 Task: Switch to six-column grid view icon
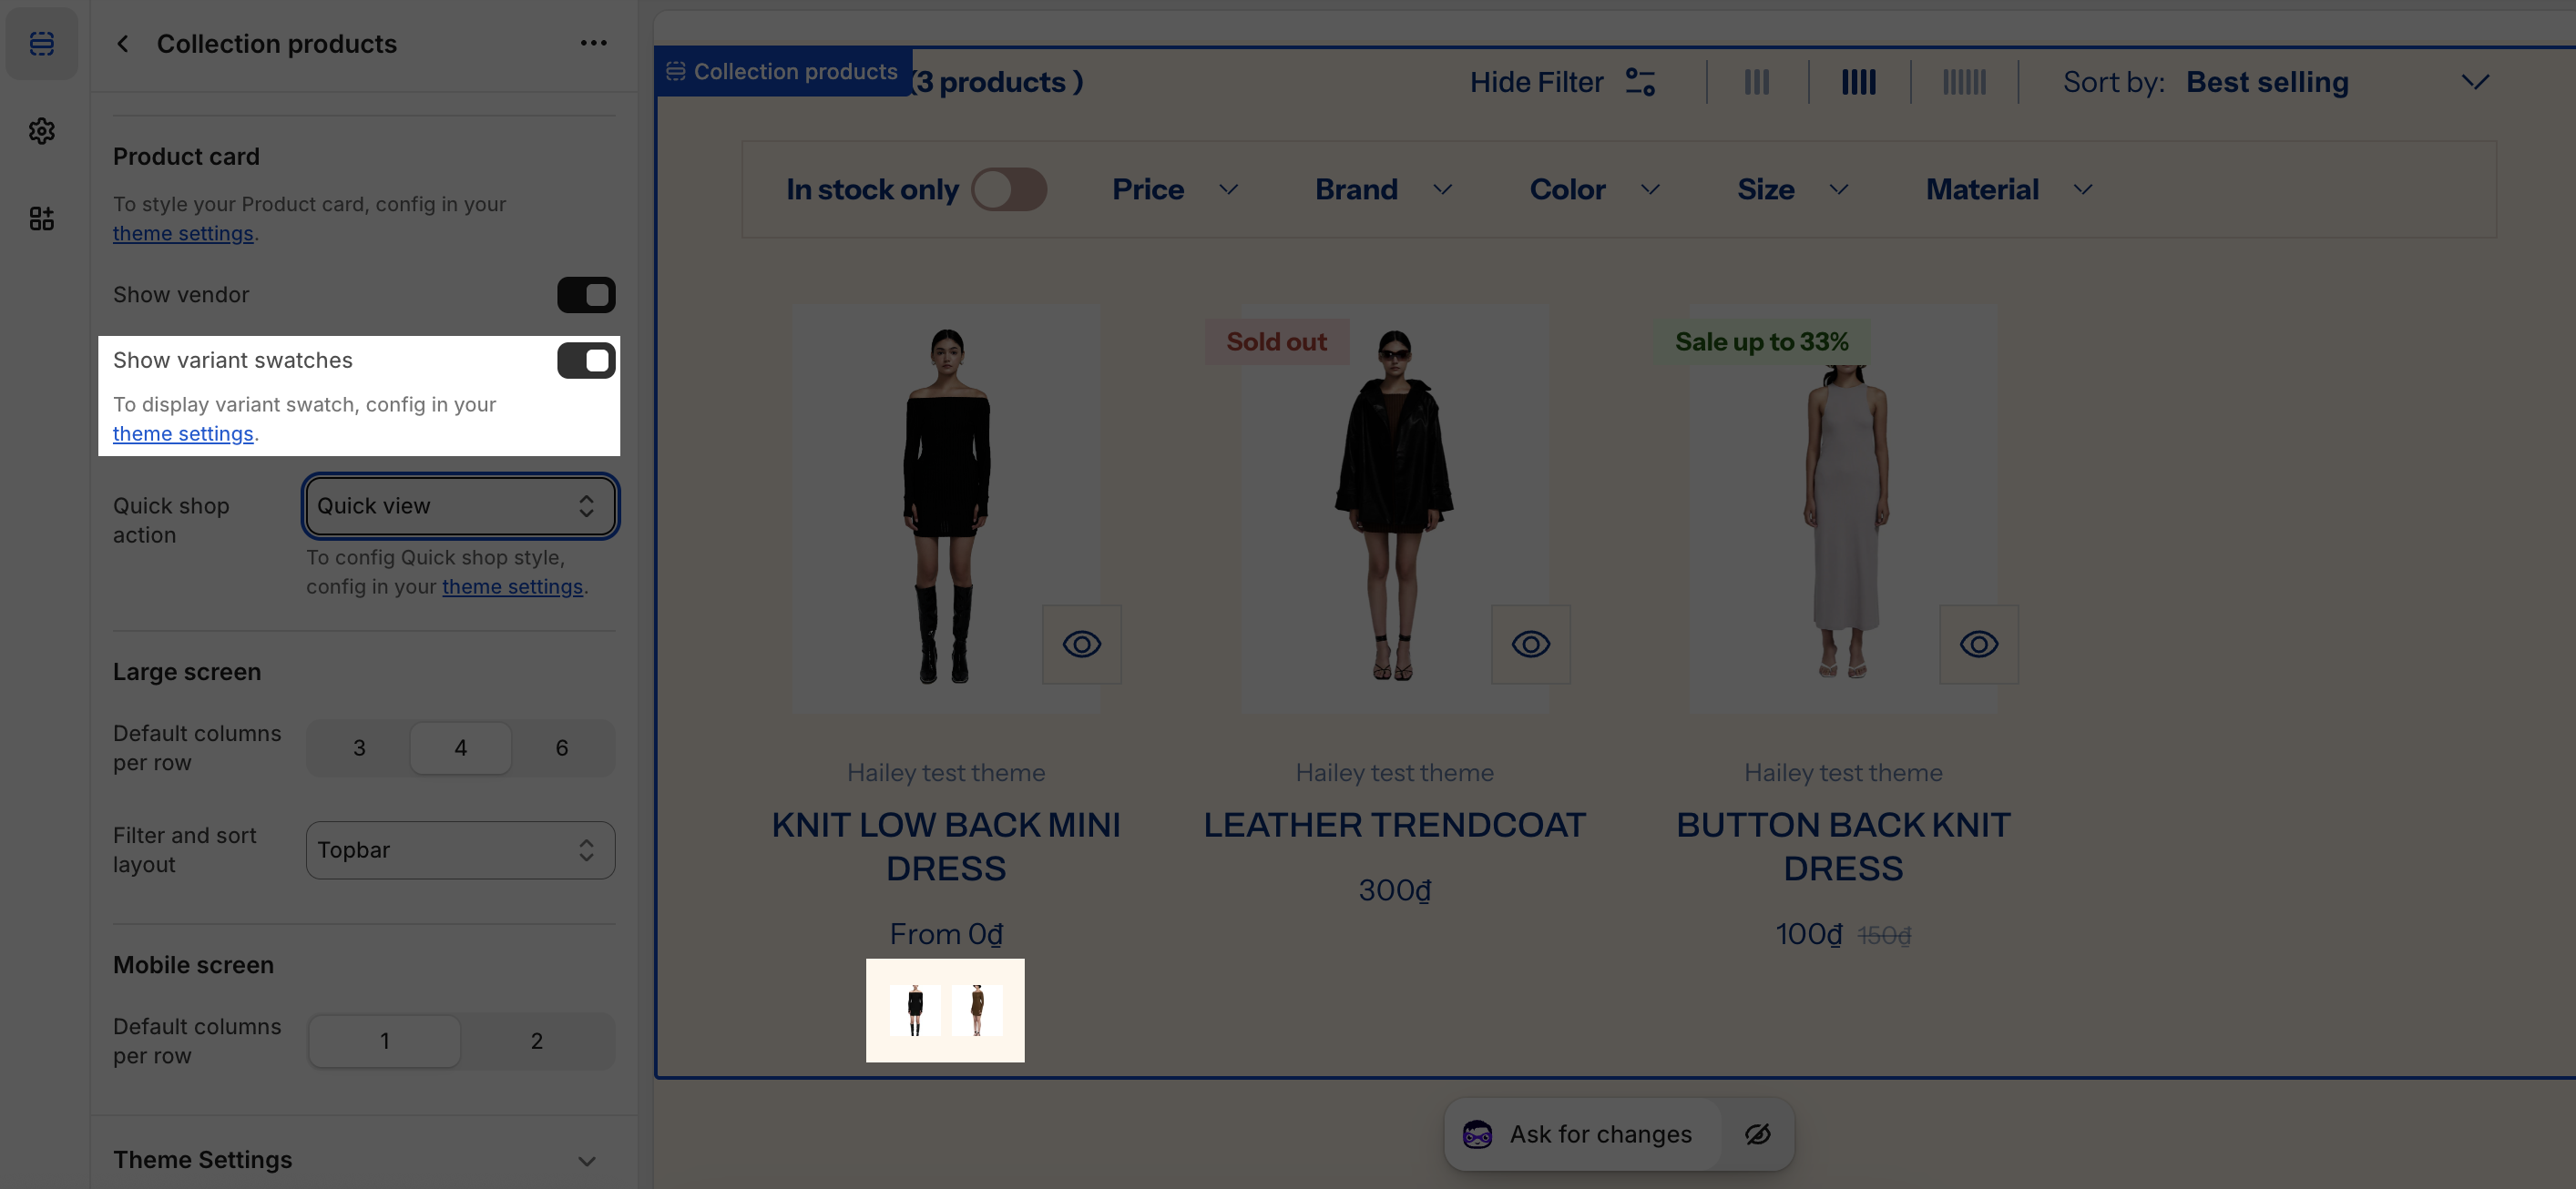click(x=1963, y=82)
